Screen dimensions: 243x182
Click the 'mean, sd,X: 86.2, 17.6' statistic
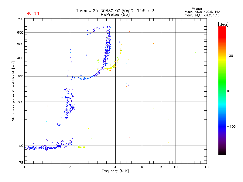click(202, 15)
